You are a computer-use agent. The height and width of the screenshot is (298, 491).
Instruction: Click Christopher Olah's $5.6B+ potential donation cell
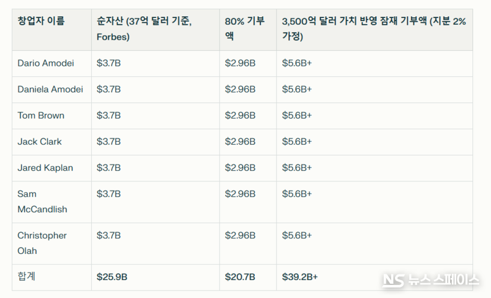(297, 235)
